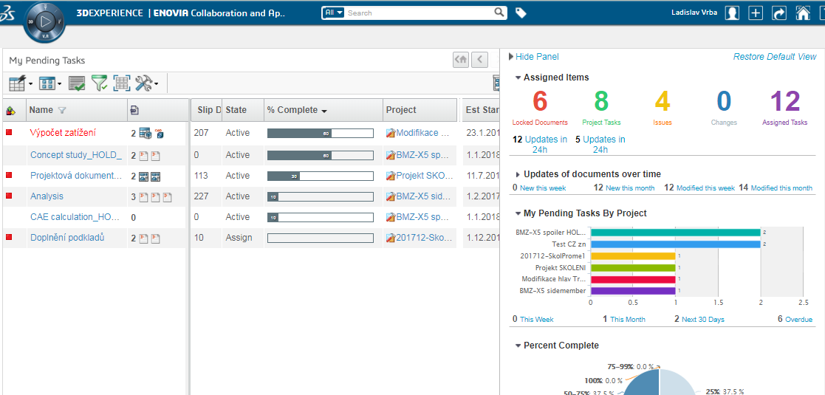Viewport: 825px width, 395px height.
Task: Click the Hide Panel arrow link
Action: click(x=533, y=57)
